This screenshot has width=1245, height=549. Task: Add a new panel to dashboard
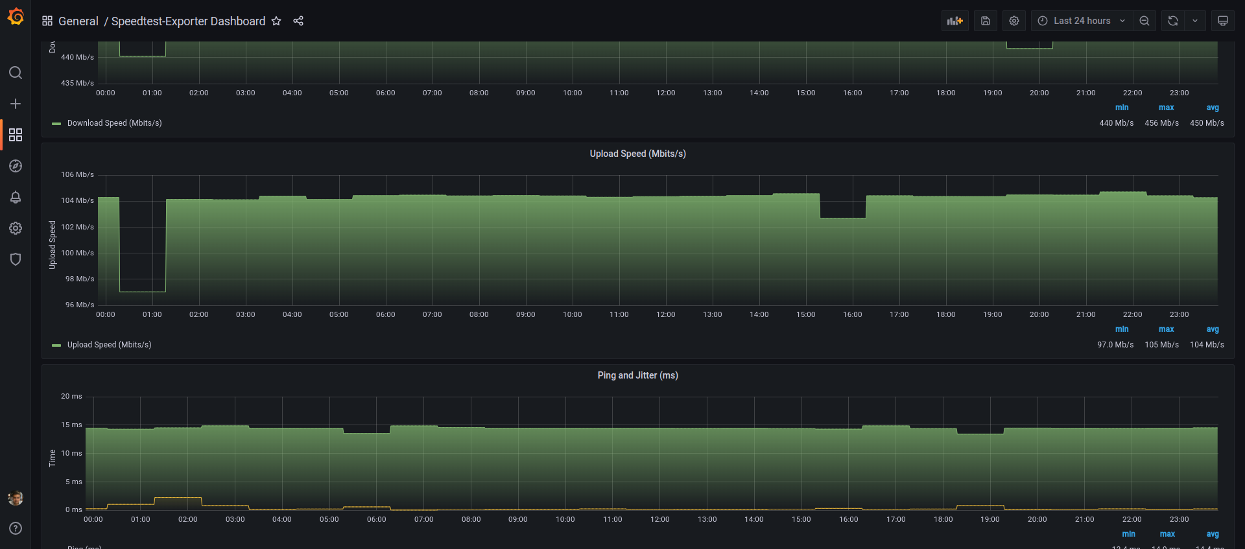(955, 21)
